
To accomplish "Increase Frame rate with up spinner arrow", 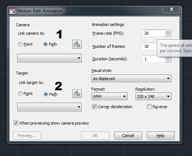I will click(168, 32).
